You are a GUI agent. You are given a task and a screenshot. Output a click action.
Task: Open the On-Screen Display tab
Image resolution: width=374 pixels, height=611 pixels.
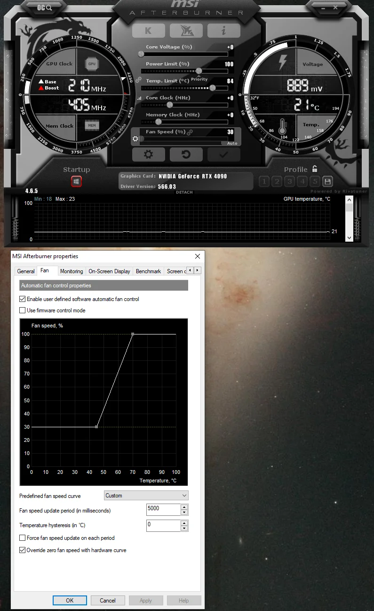110,271
